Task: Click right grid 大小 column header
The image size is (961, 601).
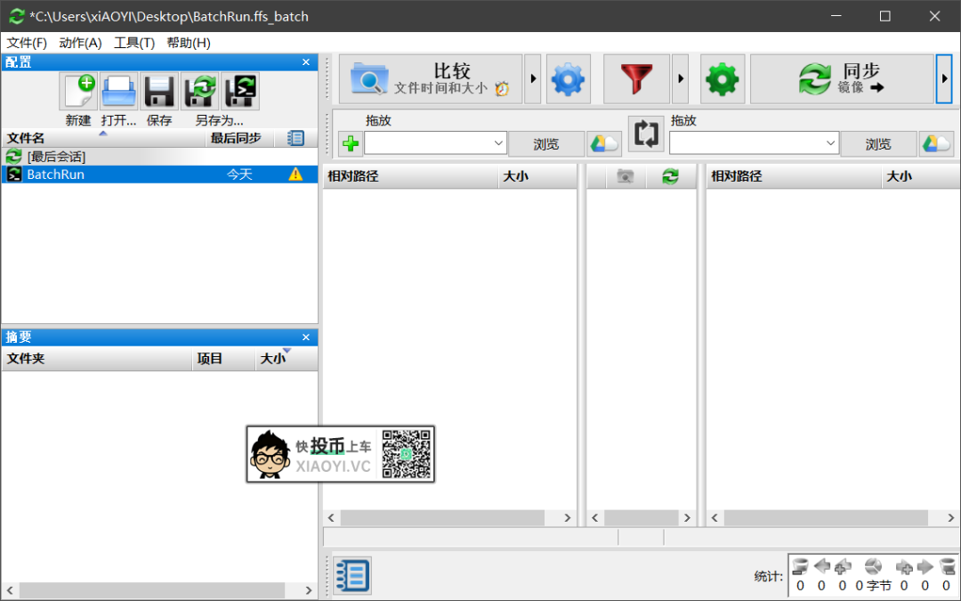Action: coord(921,176)
